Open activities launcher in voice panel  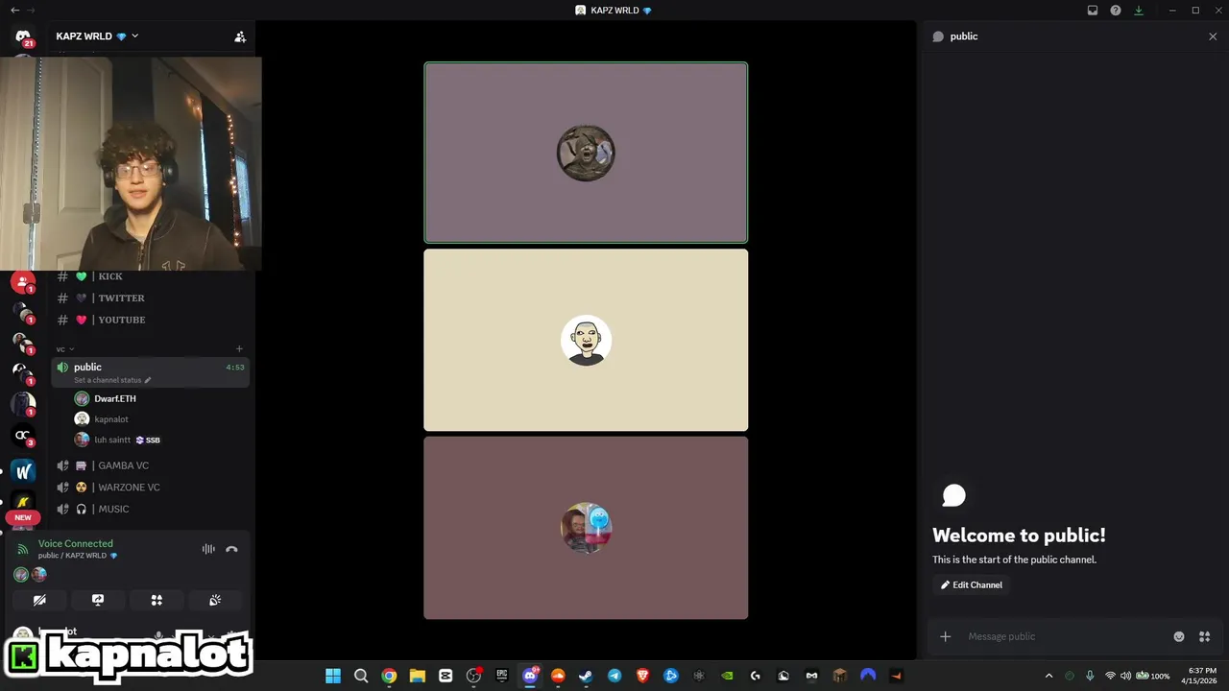157,600
